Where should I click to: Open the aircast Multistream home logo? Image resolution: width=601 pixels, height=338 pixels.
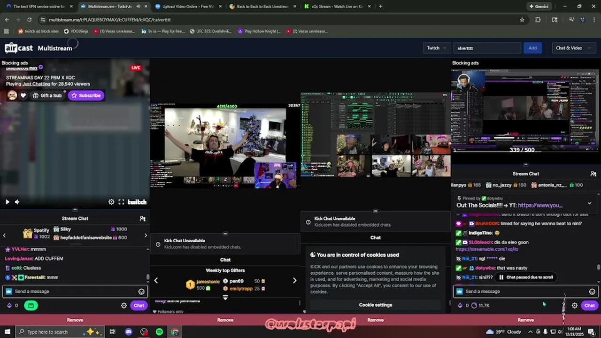(x=39, y=48)
